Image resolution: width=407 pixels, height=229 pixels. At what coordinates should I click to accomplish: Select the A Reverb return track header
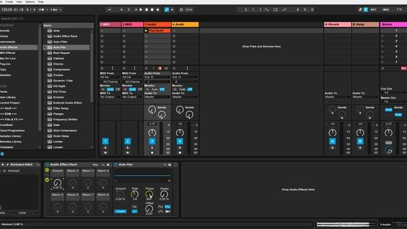coord(338,24)
